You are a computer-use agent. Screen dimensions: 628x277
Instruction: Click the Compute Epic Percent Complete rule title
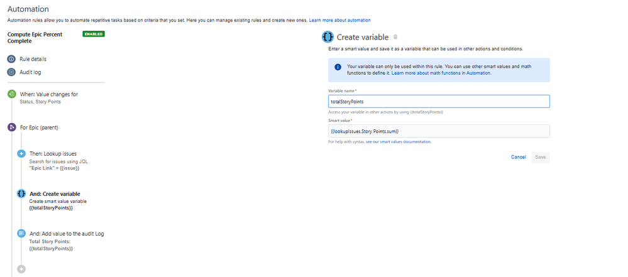click(35, 38)
